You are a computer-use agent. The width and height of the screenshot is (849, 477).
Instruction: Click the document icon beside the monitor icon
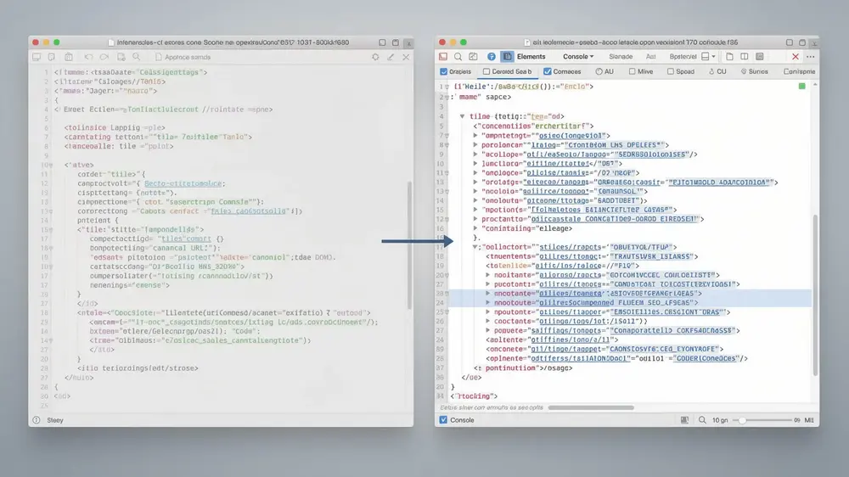(52, 57)
